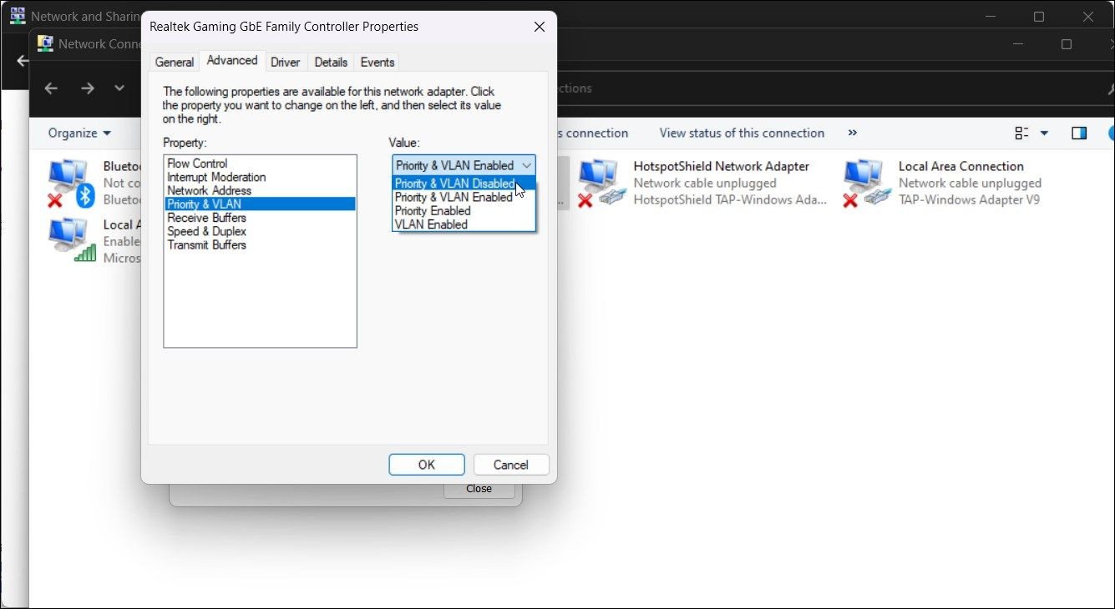Show more toolbar commands chevron
The height and width of the screenshot is (609, 1115).
pyautogui.click(x=852, y=133)
